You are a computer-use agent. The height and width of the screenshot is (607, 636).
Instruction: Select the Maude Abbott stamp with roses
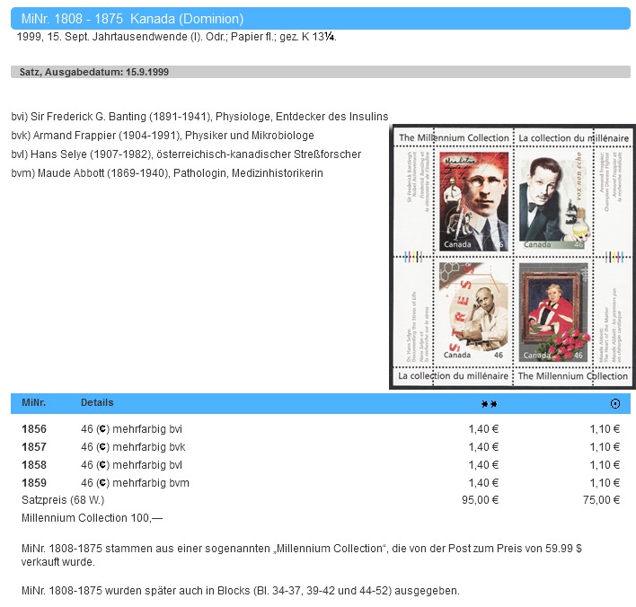[552, 311]
